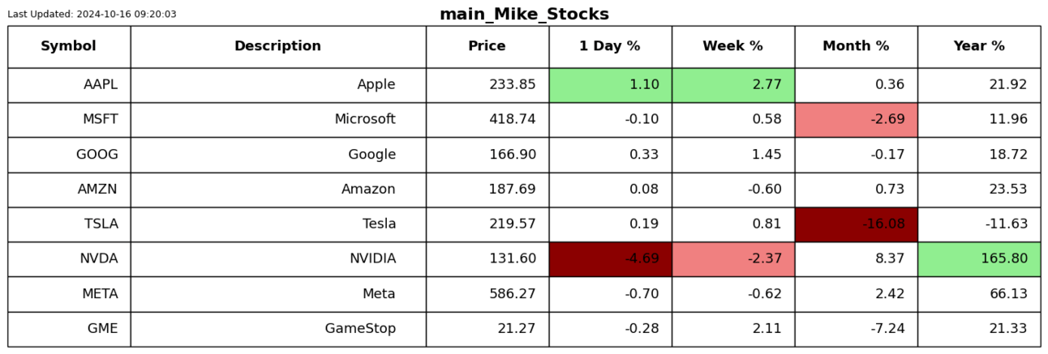
Task: Click the Week % column header
Action: click(733, 47)
